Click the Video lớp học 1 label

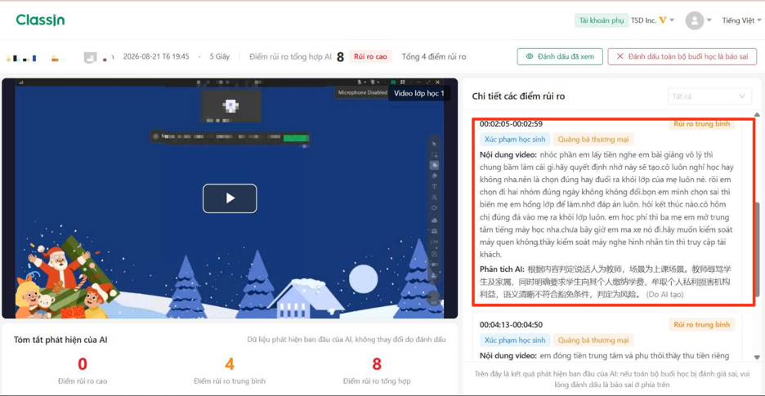coord(419,92)
